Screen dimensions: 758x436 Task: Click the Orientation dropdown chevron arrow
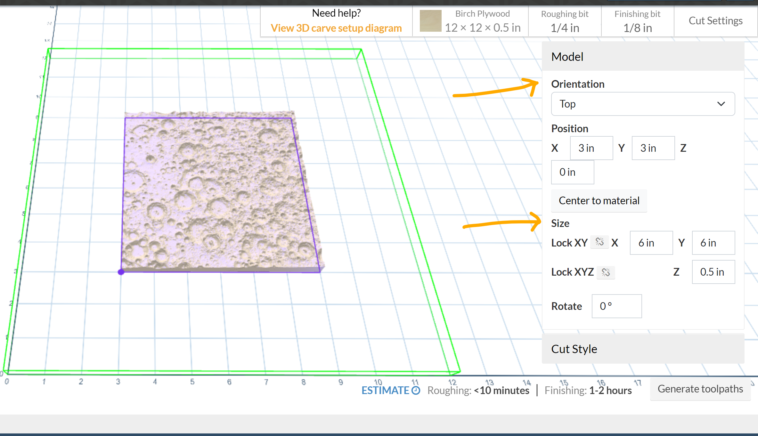721,104
